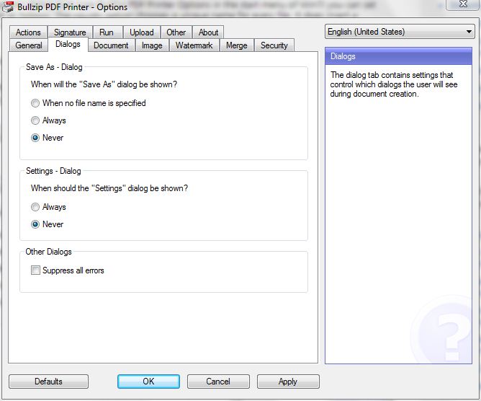Click the 'Save As - Dialog' group label
The height and width of the screenshot is (401, 481).
point(54,67)
